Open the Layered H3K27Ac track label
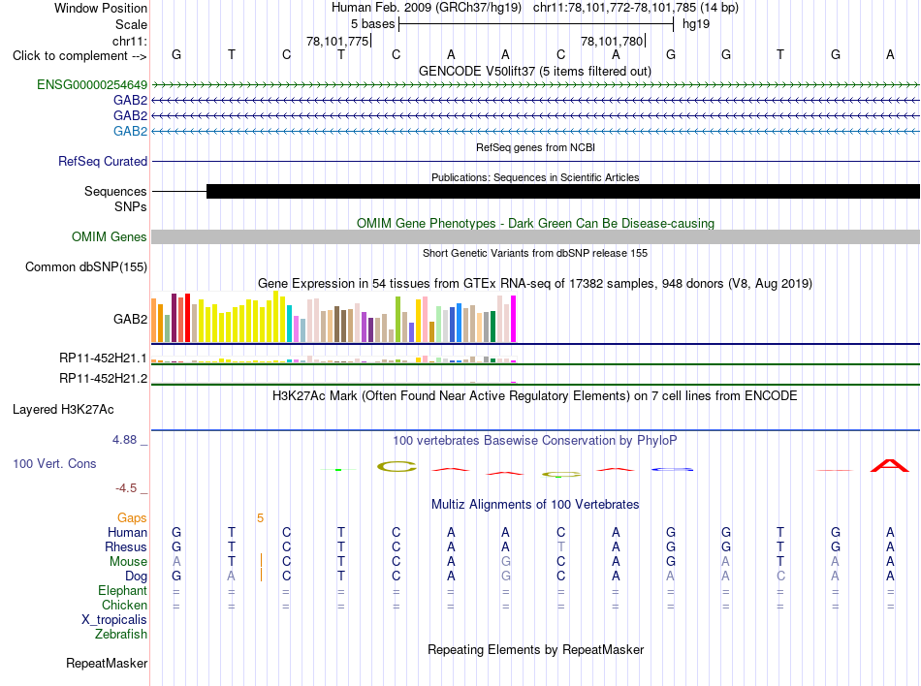Image resolution: width=921 pixels, height=686 pixels. pos(63,410)
